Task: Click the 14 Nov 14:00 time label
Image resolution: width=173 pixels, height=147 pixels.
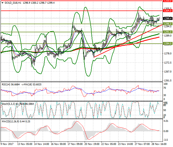Action: click(x=42, y=144)
